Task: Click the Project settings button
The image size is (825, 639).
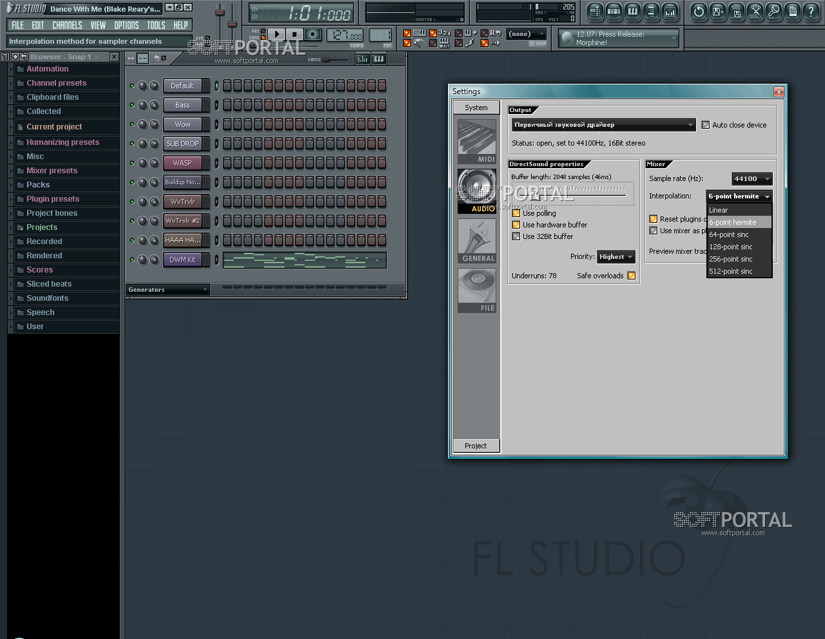Action: pyautogui.click(x=476, y=446)
